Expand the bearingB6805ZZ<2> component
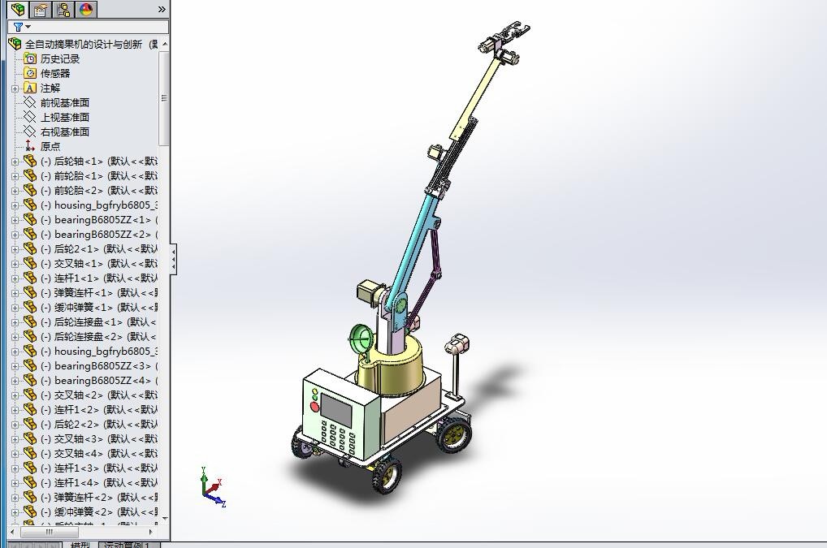 (15, 235)
